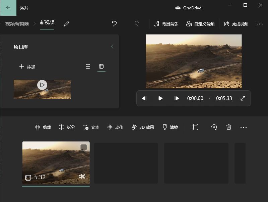Play the video preview
This screenshot has height=202, width=268.
click(x=160, y=98)
